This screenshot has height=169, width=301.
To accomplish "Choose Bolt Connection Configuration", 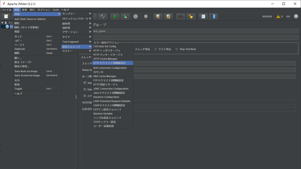I will click(x=113, y=68).
